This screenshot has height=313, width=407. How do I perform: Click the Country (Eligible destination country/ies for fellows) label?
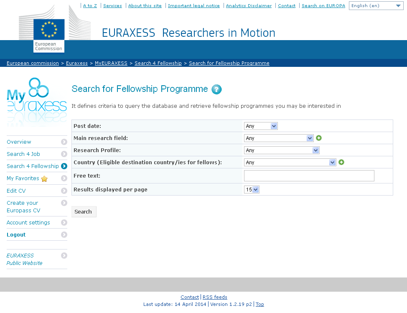tap(148, 163)
